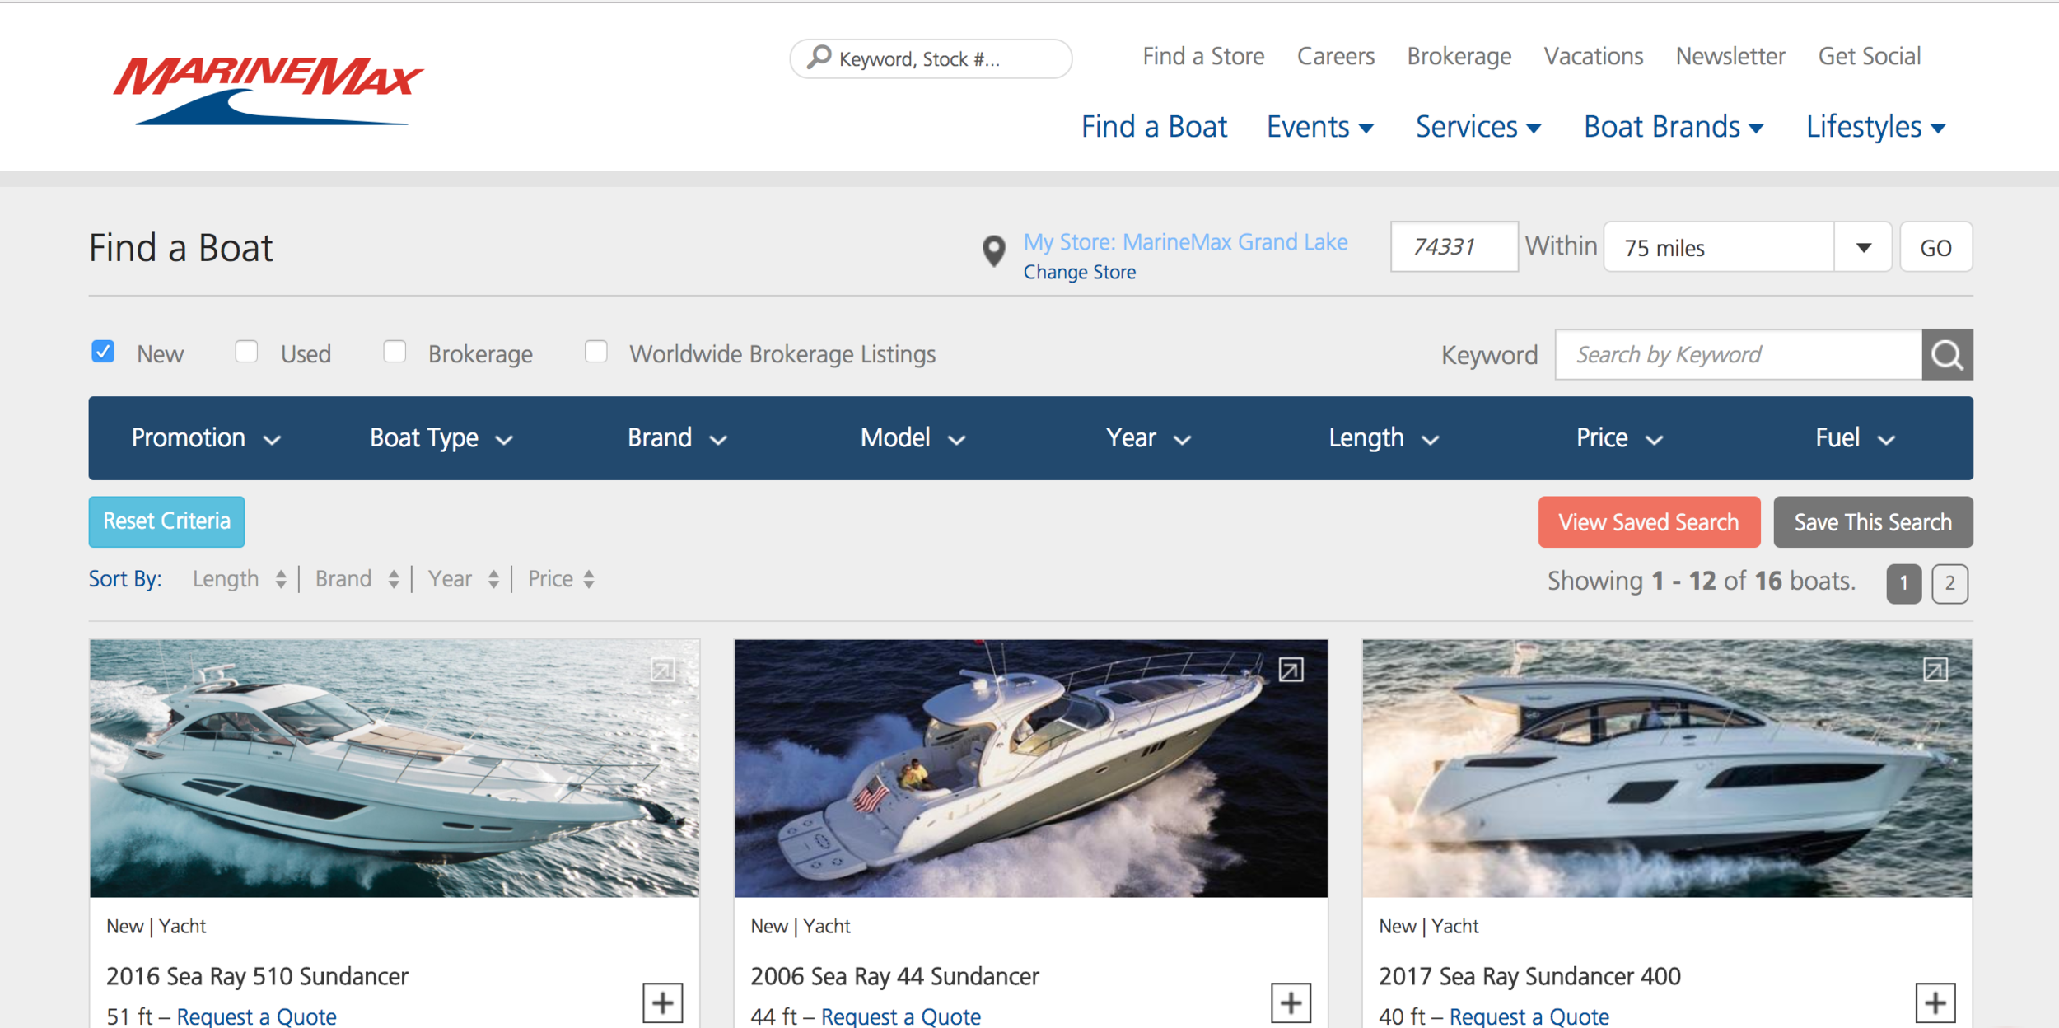Screen dimensions: 2059x1028
Task: Click the keyword search magnifier button
Action: [1947, 355]
